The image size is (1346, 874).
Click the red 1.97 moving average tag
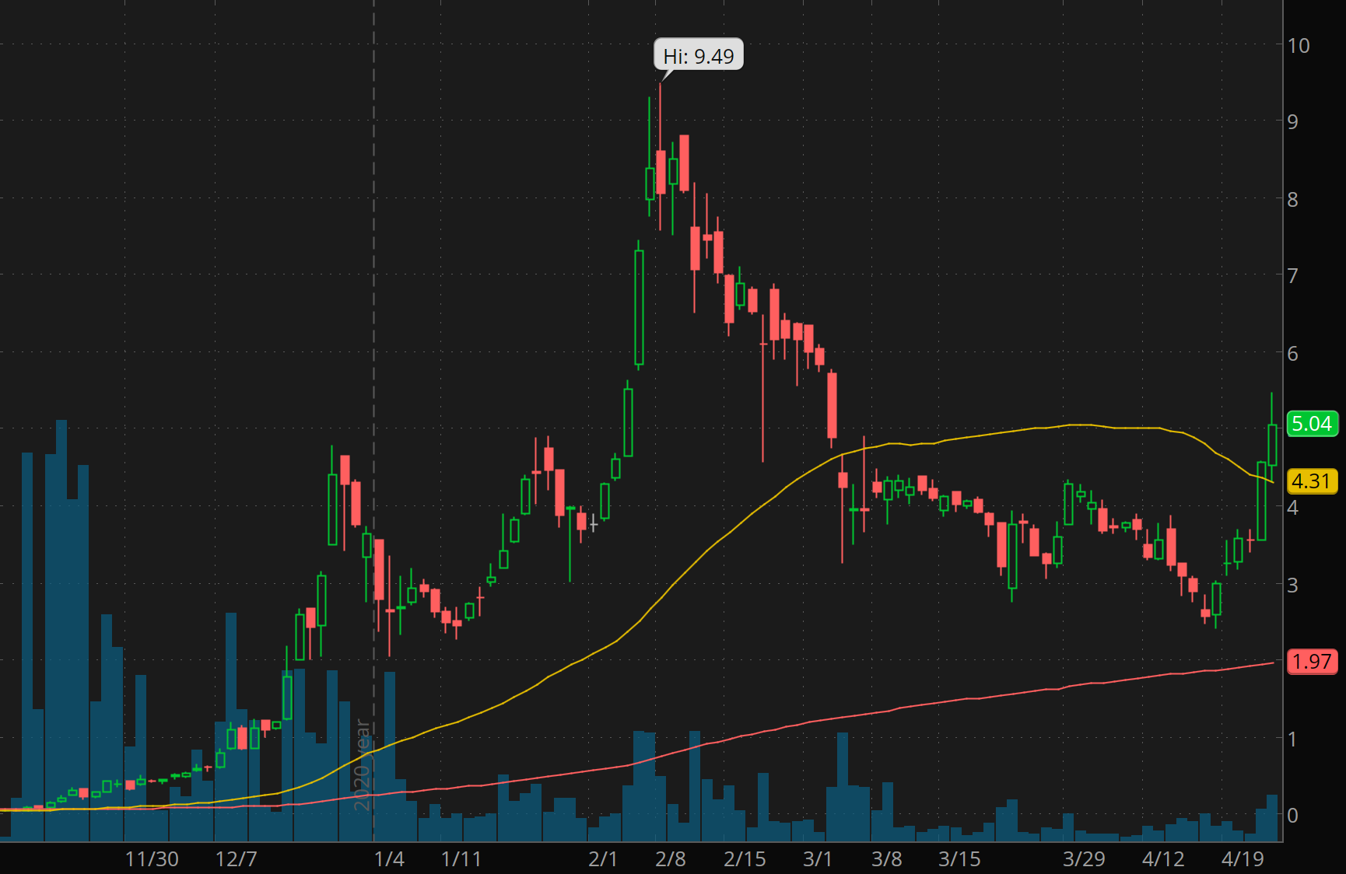[x=1312, y=662]
